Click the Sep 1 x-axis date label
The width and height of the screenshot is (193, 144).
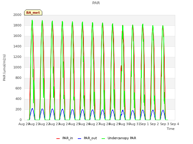[x=144, y=124]
